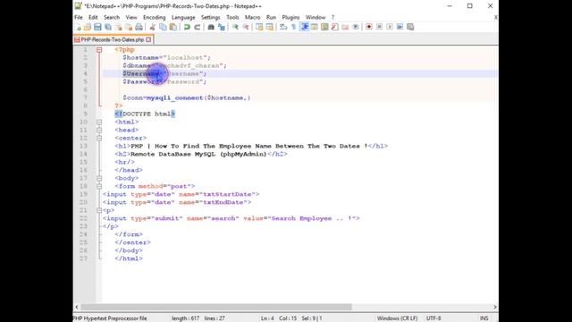Open the Encoding menu
This screenshot has width=572, height=322.
pyautogui.click(x=154, y=17)
